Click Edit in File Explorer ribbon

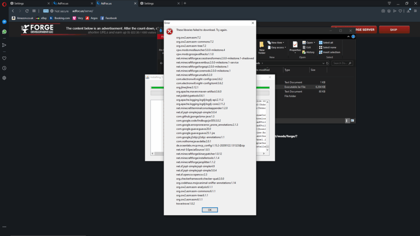[306, 48]
